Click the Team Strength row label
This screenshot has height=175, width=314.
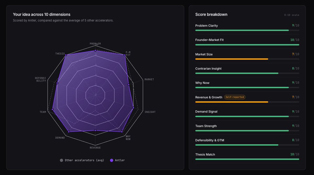(x=206, y=126)
